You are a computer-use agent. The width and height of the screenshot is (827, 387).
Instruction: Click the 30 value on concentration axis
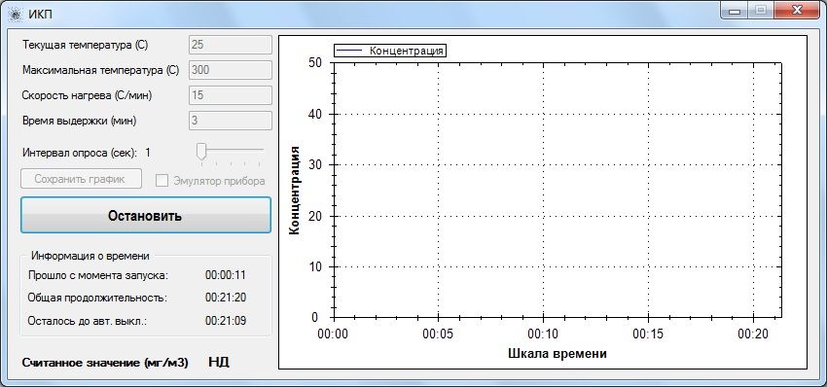coord(315,165)
